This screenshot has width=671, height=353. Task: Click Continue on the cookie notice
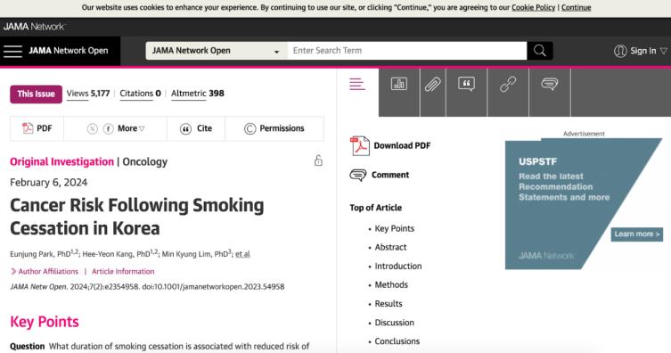pyautogui.click(x=576, y=7)
